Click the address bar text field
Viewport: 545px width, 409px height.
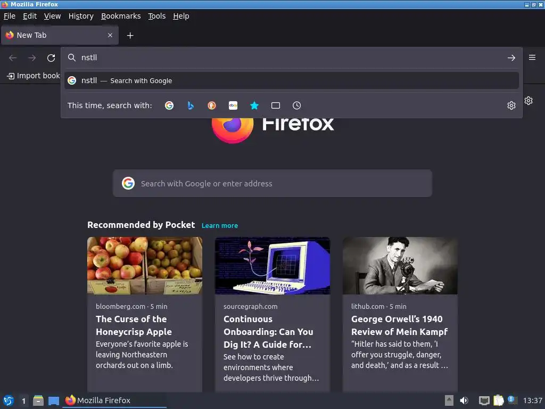292,58
